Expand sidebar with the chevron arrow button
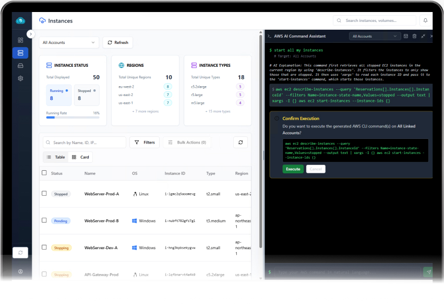The height and width of the screenshot is (307, 444). pyautogui.click(x=31, y=34)
